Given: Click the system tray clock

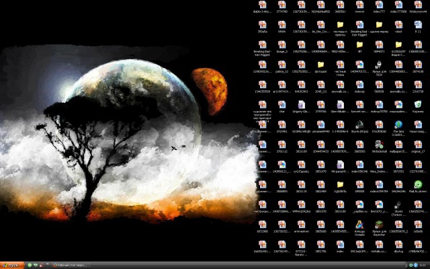Looking at the screenshot, I should (x=424, y=265).
